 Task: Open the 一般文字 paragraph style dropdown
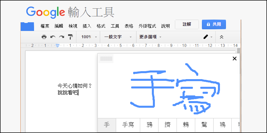(118, 37)
